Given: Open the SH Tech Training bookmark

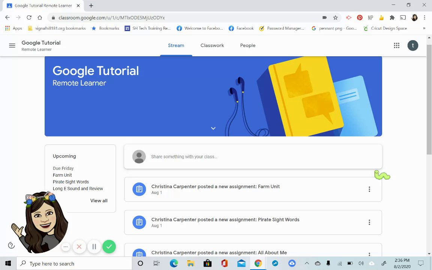Looking at the screenshot, I should tap(148, 28).
